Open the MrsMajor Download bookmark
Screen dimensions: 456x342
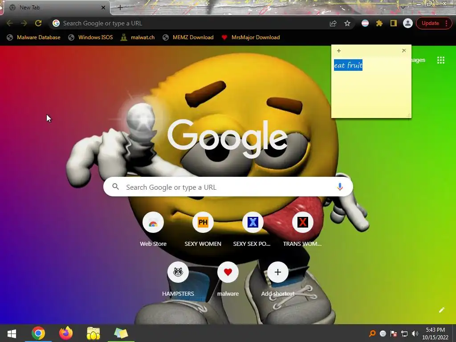(x=250, y=37)
